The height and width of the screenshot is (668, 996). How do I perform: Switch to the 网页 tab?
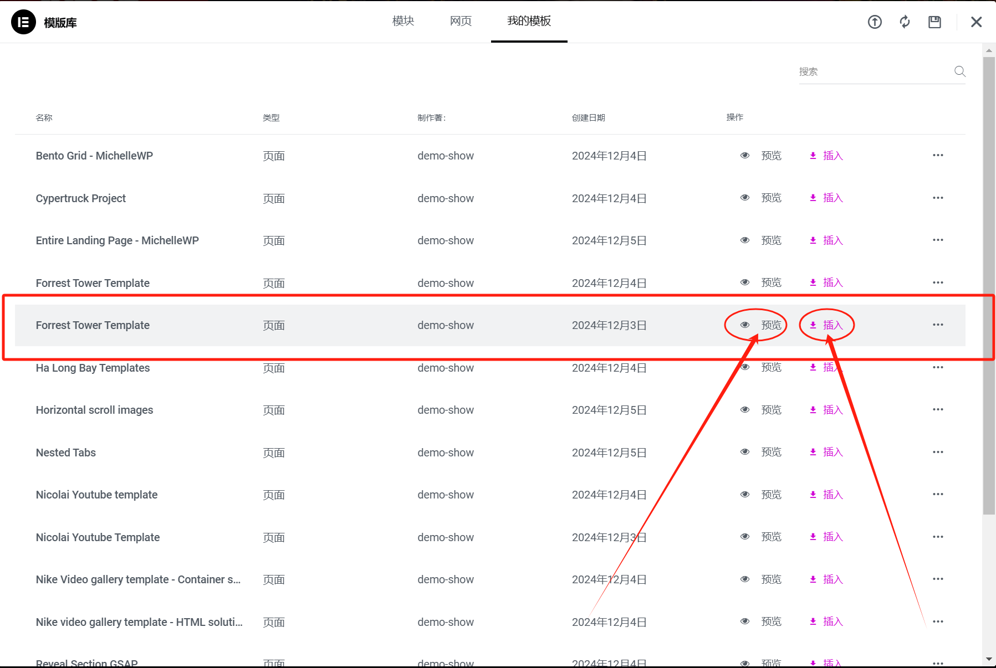pyautogui.click(x=461, y=21)
